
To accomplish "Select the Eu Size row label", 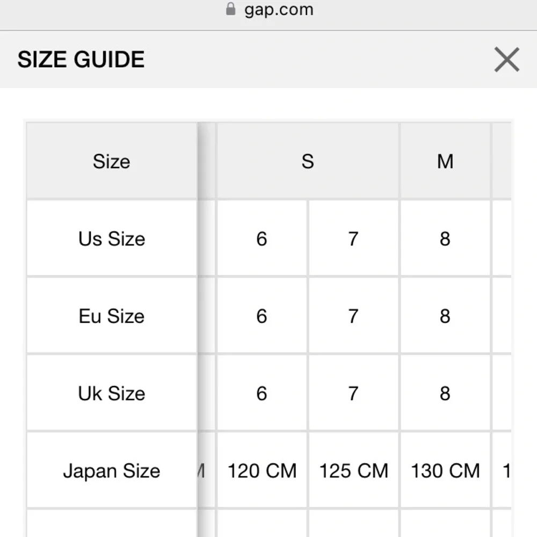I will (x=112, y=316).
